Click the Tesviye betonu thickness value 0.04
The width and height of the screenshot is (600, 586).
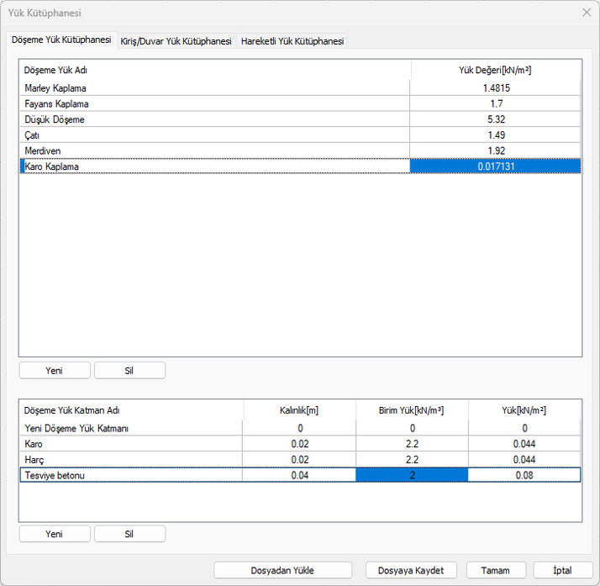pyautogui.click(x=299, y=475)
